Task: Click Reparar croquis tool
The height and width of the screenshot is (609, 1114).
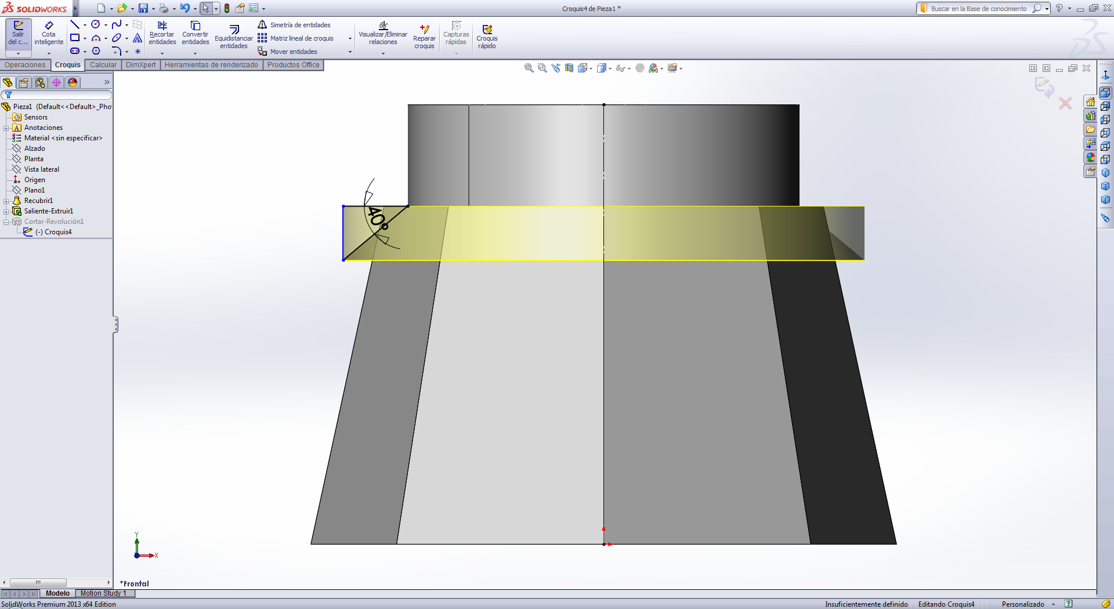Action: [x=424, y=37]
